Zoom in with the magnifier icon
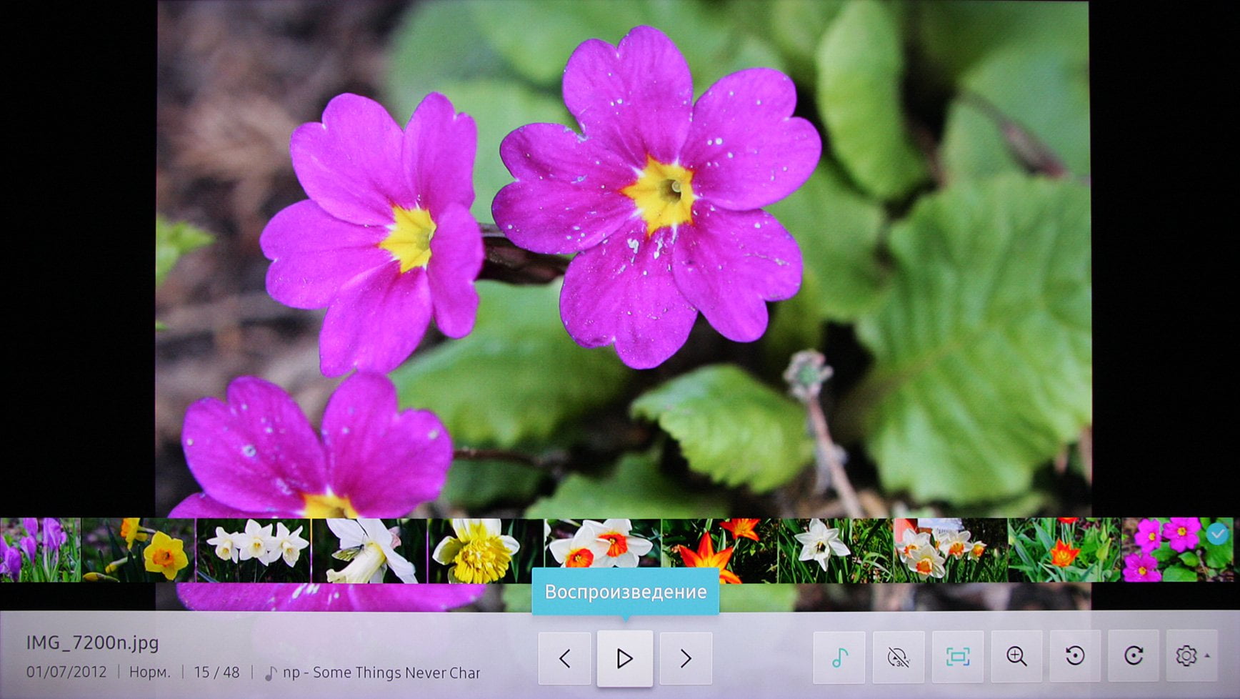1240x699 pixels. [x=1016, y=656]
